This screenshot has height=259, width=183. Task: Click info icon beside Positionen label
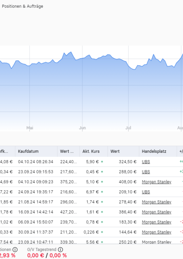pyautogui.click(x=15, y=249)
